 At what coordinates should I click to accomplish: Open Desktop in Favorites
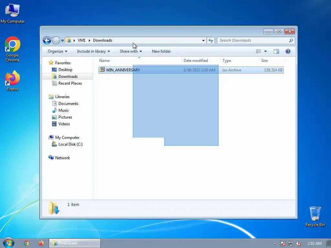point(65,70)
